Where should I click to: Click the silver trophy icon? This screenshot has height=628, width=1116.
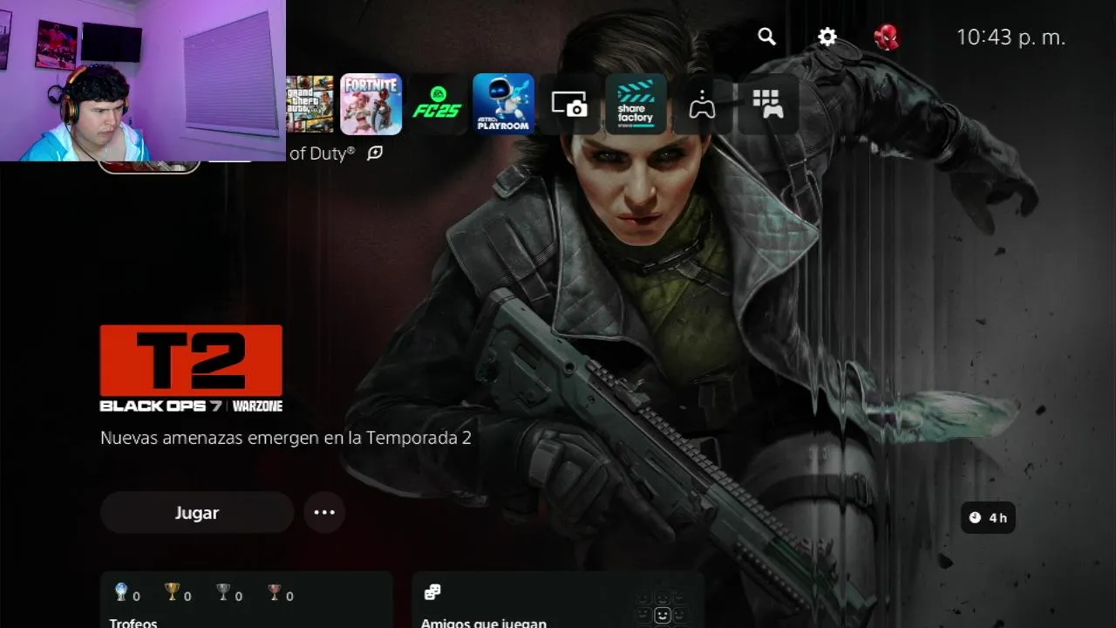pos(223,592)
